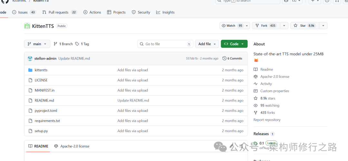This screenshot has width=348, height=161.
Task: Open the kittentts folder
Action: pyautogui.click(x=41, y=70)
